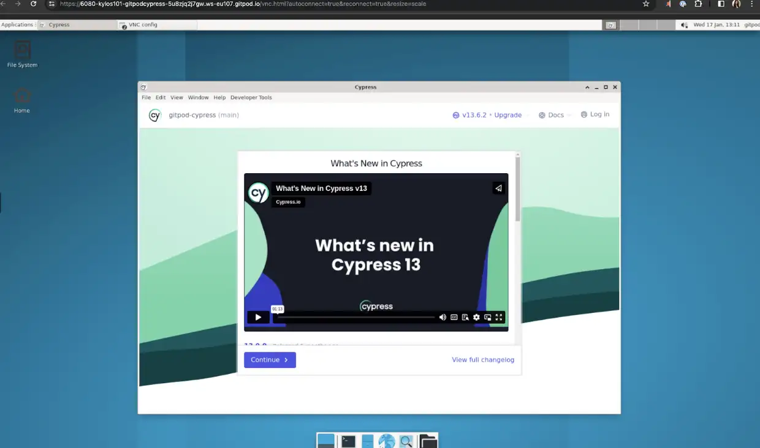
Task: Click the Cypress logo beside gitpod-cypress
Action: [x=155, y=115]
